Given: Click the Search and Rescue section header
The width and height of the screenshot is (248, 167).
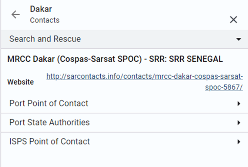Looking at the screenshot, I should tap(45, 39).
